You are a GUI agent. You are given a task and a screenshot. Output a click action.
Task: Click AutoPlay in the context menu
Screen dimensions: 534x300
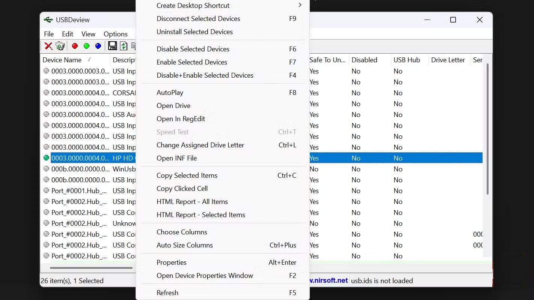click(223, 93)
